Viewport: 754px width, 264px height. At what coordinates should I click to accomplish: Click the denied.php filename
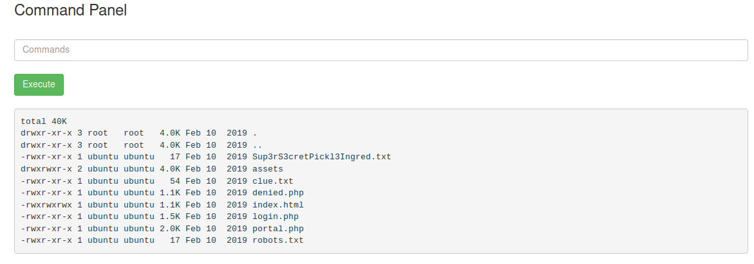point(278,193)
